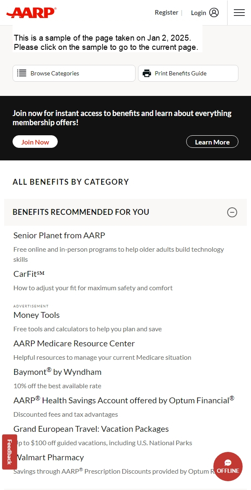Click the Browse Categories list icon
This screenshot has height=490, width=251.
(x=21, y=73)
